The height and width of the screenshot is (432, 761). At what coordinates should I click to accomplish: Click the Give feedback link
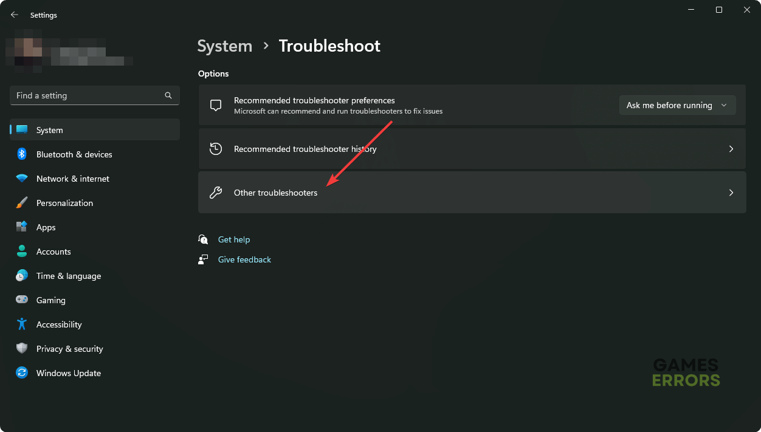(x=244, y=259)
